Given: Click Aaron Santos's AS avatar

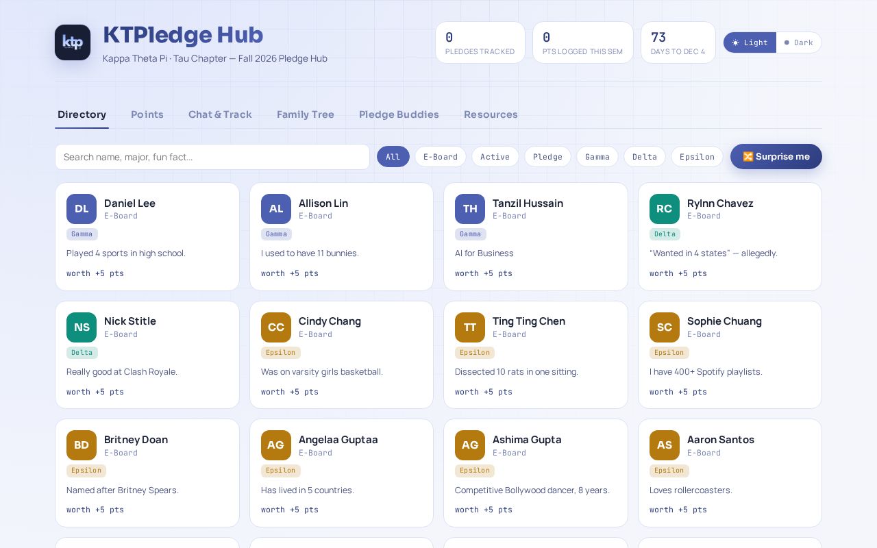Looking at the screenshot, I should (665, 445).
